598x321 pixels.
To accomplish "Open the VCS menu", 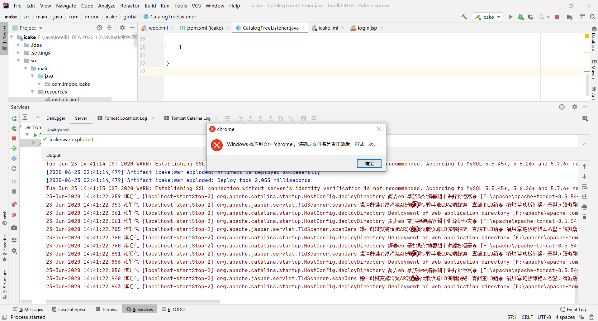I will [196, 6].
